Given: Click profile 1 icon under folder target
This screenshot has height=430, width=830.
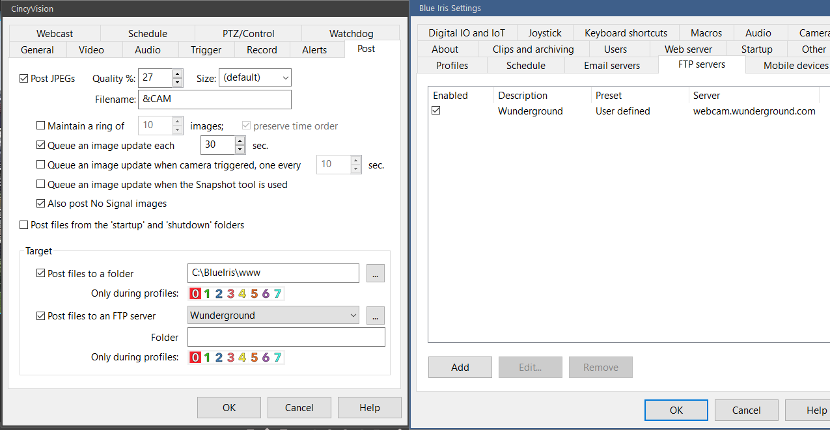Looking at the screenshot, I should coord(207,293).
